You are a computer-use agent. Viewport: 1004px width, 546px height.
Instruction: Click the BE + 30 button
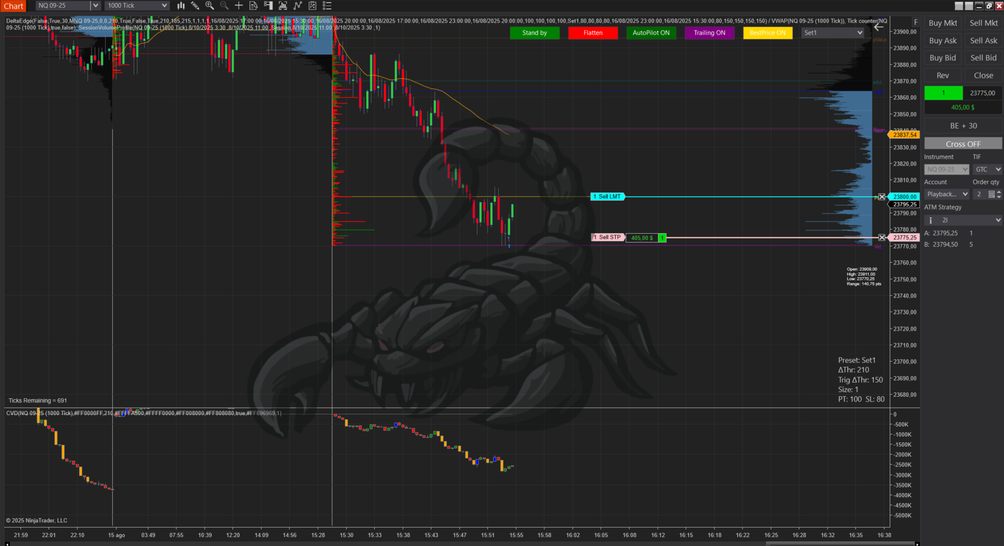click(x=963, y=126)
